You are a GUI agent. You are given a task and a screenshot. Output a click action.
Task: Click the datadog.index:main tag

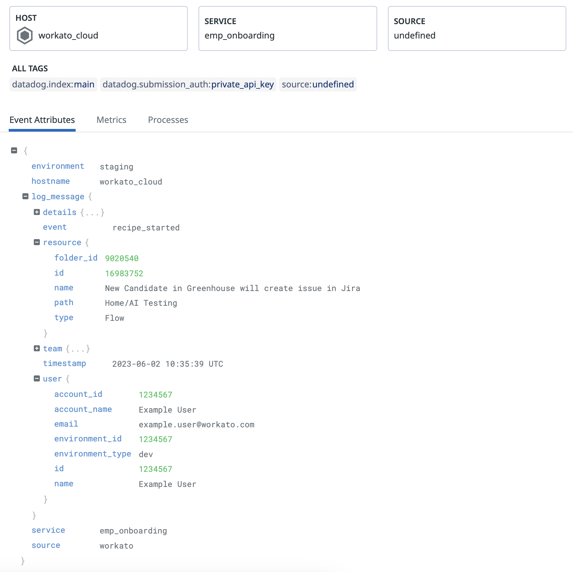53,84
